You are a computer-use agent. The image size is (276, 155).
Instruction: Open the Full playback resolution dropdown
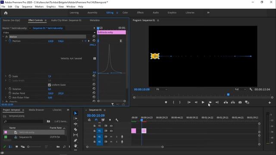tap(240, 89)
